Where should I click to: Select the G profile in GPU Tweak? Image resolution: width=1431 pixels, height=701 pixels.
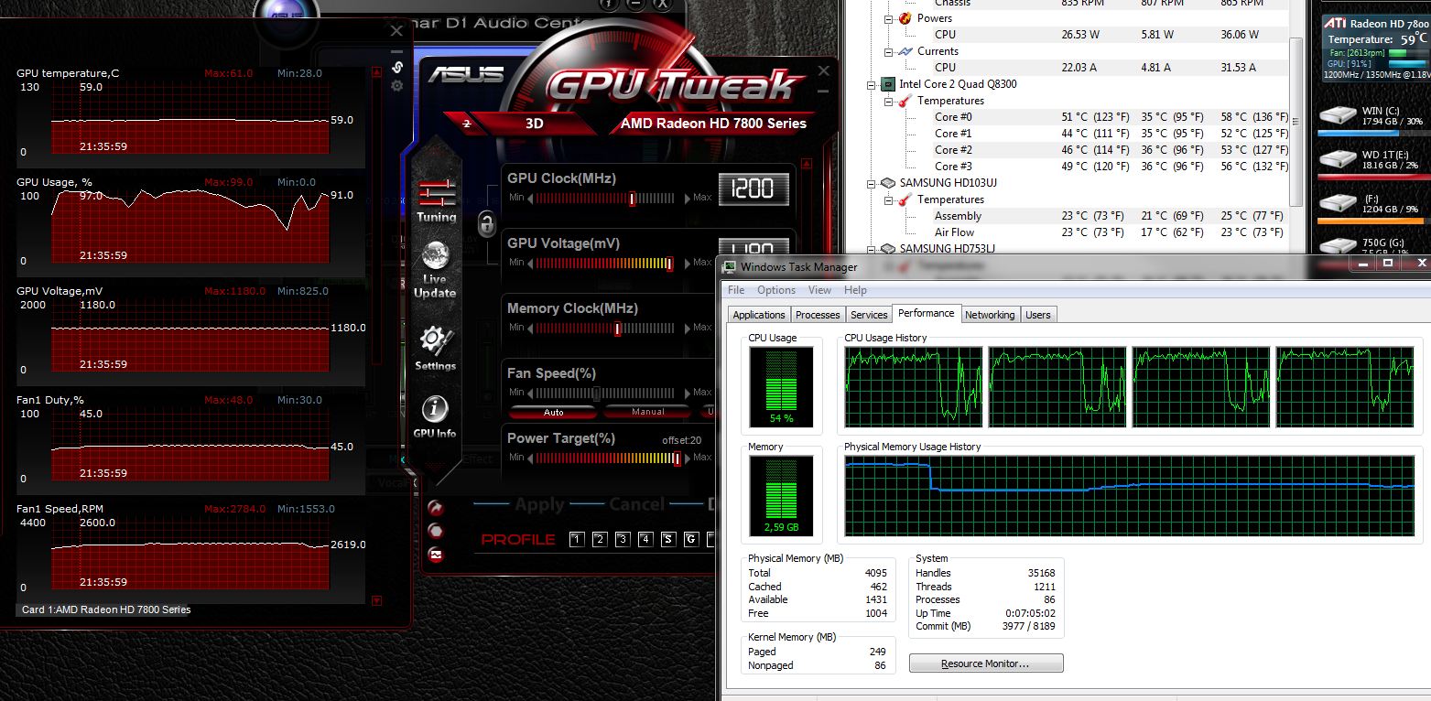[x=691, y=539]
